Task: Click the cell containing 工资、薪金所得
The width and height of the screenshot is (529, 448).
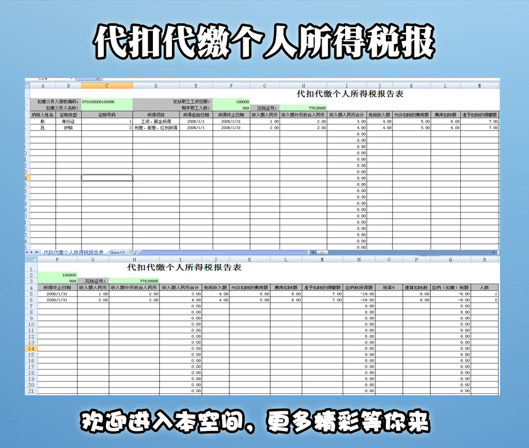Action: [155, 120]
